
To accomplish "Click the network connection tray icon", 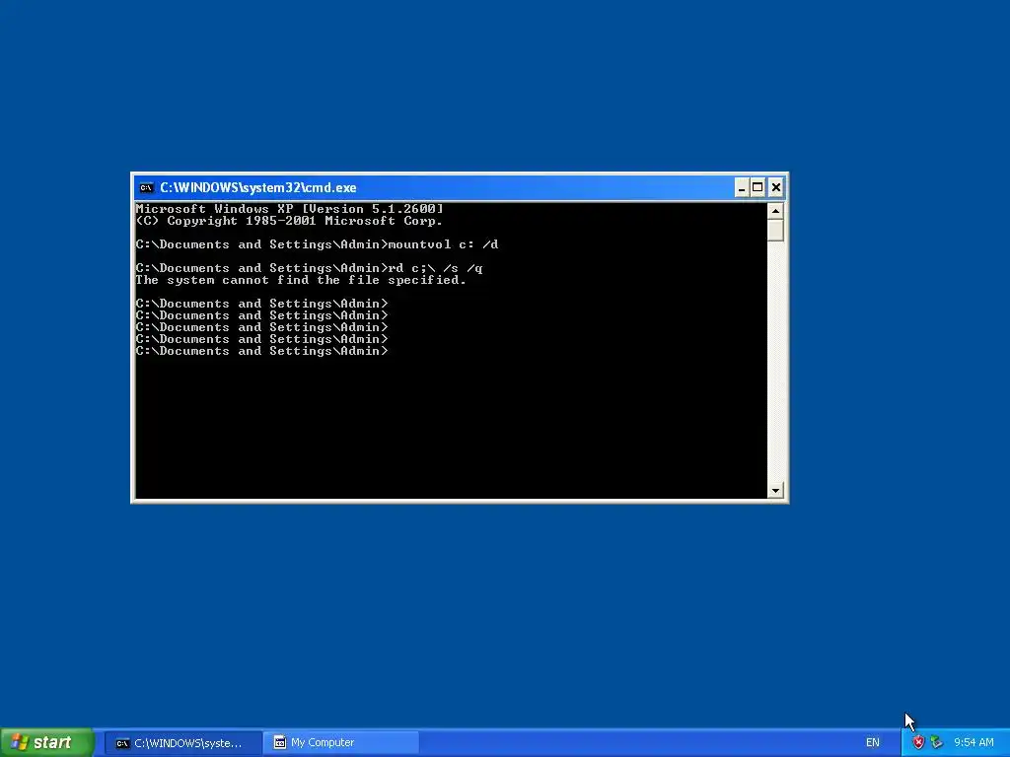I will [x=937, y=743].
